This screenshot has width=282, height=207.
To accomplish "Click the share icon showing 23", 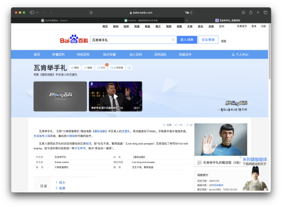I will (187, 125).
